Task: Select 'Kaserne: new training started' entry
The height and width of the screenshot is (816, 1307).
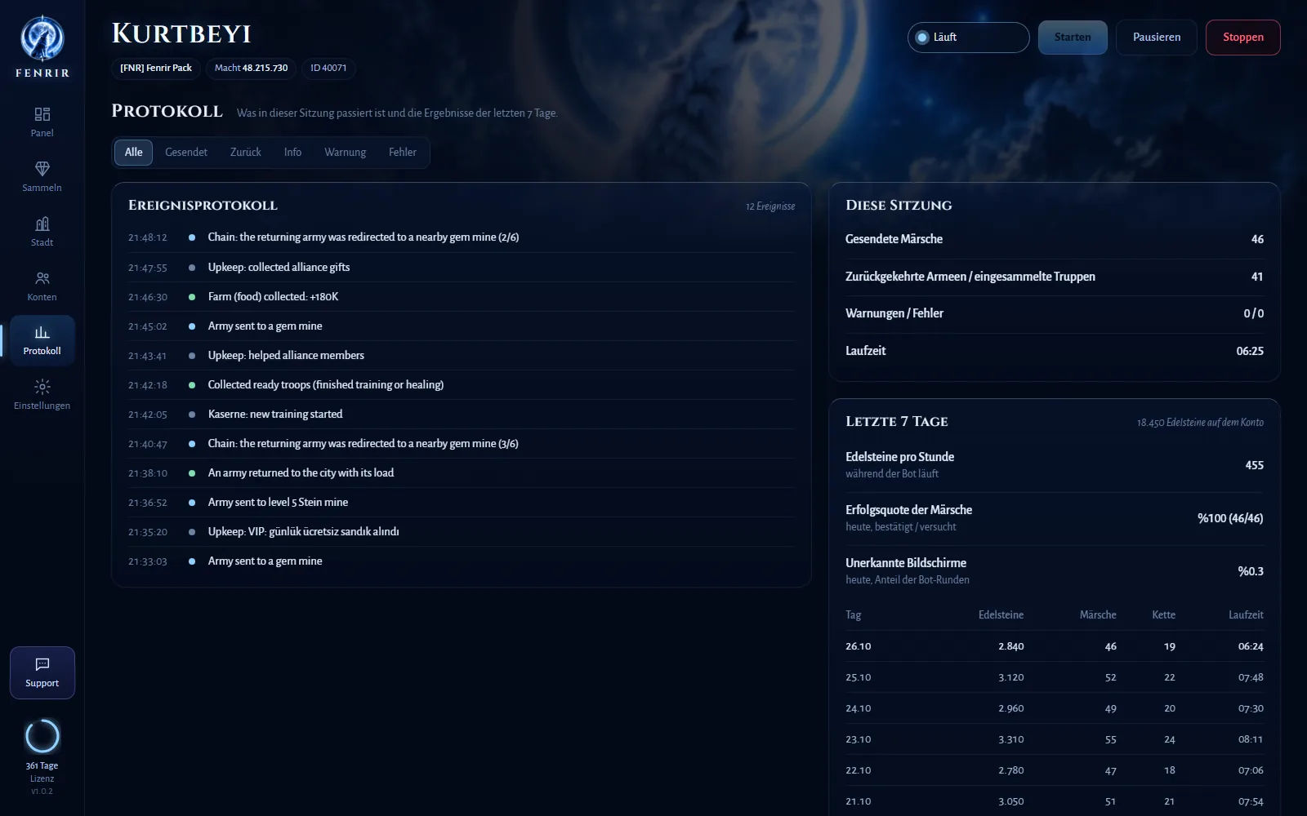Action: 462,415
